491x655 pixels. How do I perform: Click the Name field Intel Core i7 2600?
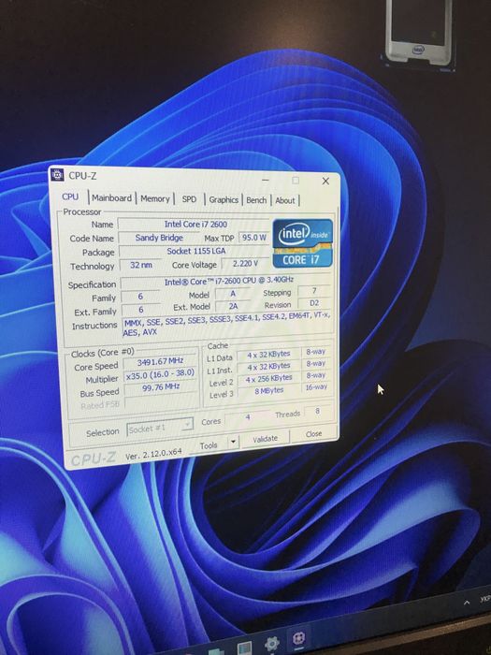(x=195, y=225)
